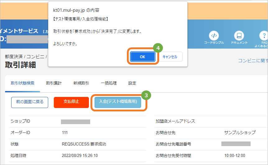Select the お問合せ先 label
Image resolution: width=268 pixels, height=165 pixels.
(x=166, y=132)
